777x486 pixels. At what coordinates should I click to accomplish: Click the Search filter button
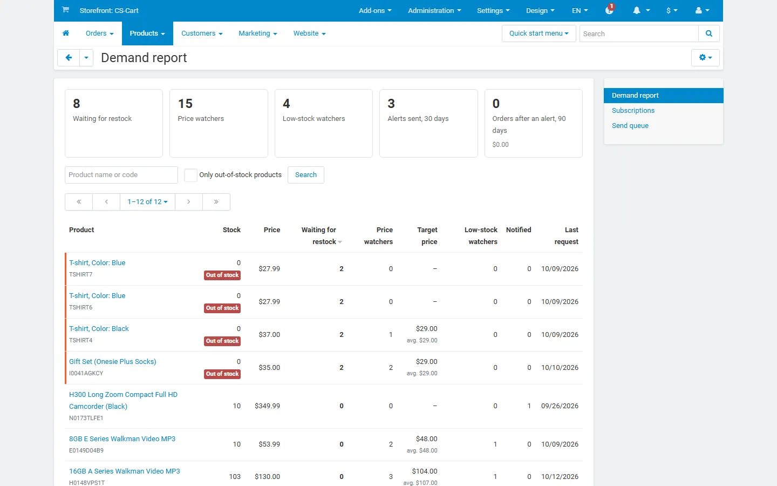[x=306, y=175]
